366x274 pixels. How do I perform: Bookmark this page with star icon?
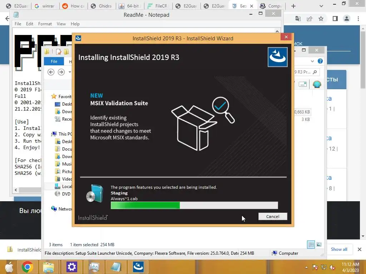(321, 19)
